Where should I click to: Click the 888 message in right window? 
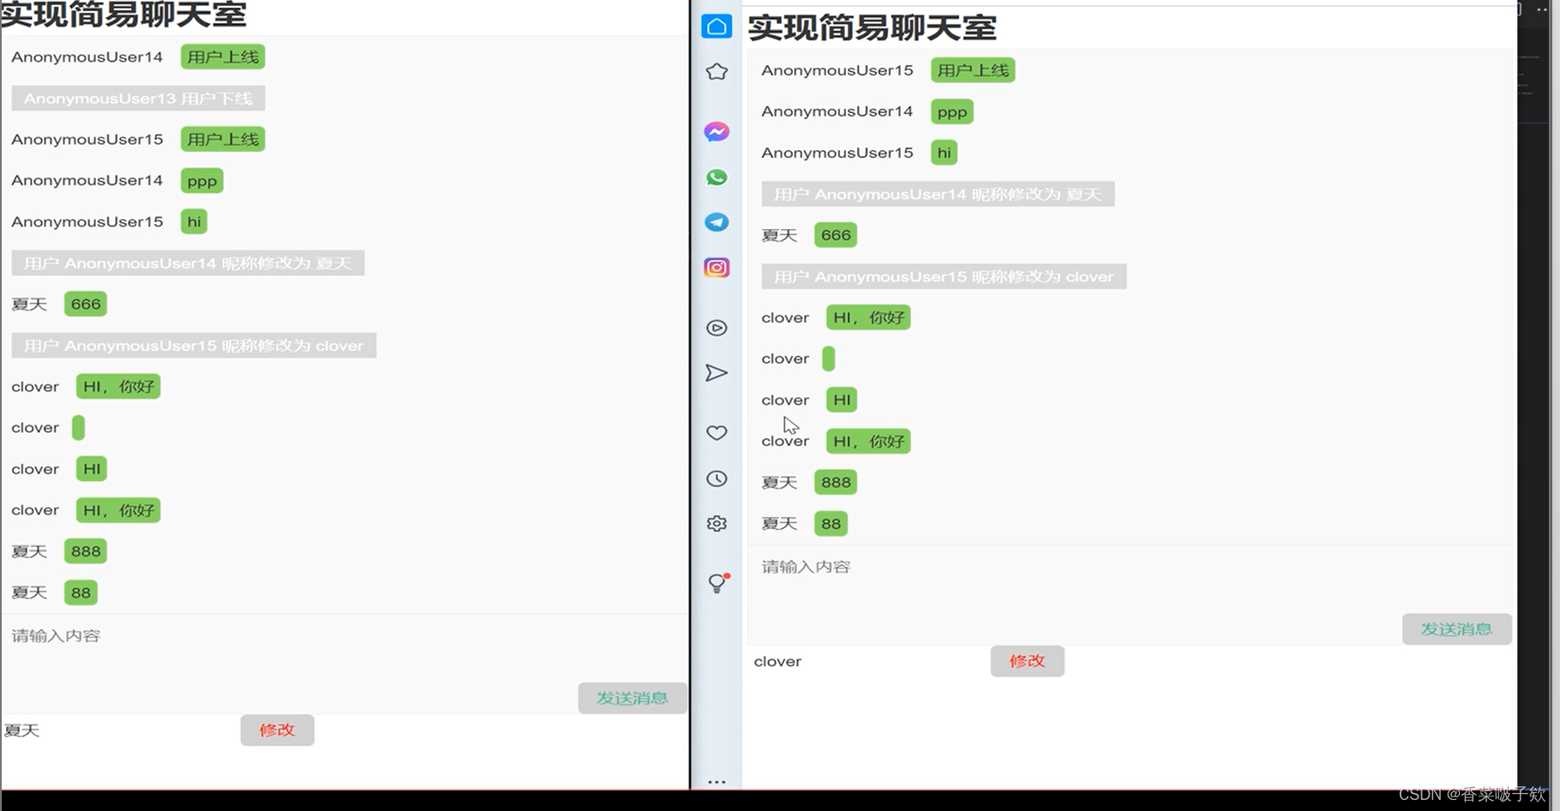pos(836,482)
